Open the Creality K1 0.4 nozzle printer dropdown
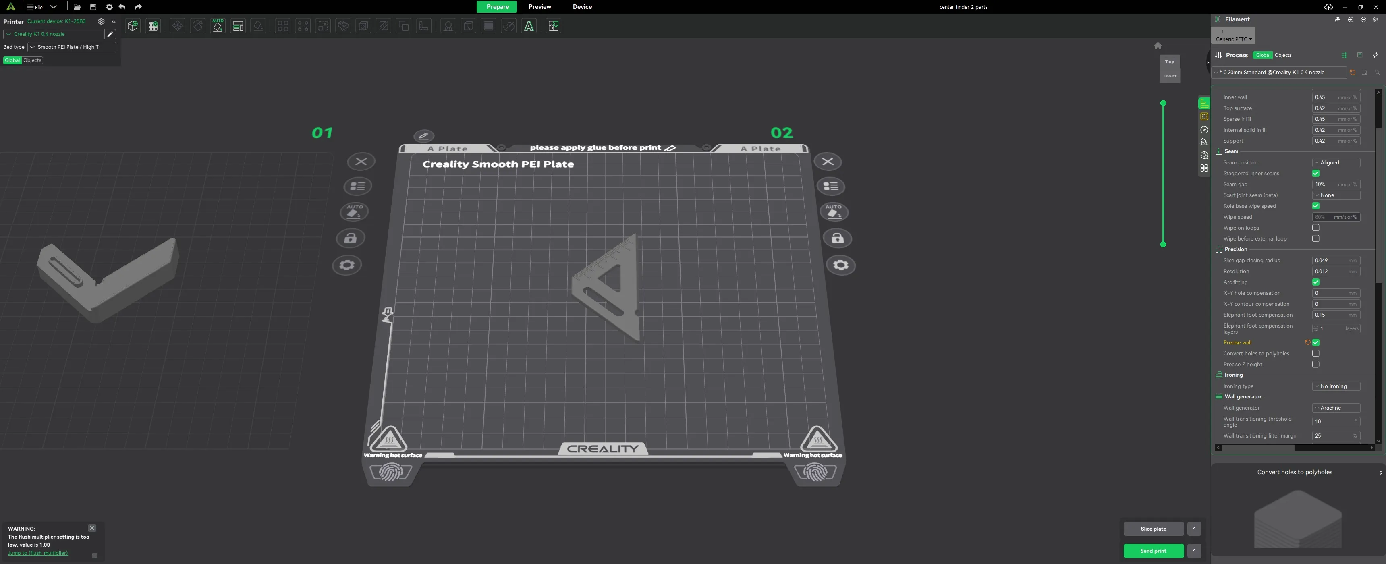1386x564 pixels. (x=54, y=34)
